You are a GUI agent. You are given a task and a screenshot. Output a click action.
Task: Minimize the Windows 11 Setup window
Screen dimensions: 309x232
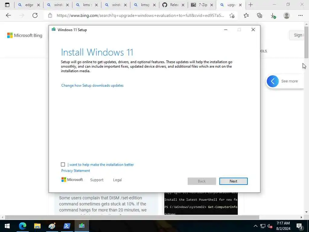pyautogui.click(x=226, y=30)
